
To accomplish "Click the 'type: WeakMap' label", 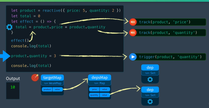I will tap(53, 83).
